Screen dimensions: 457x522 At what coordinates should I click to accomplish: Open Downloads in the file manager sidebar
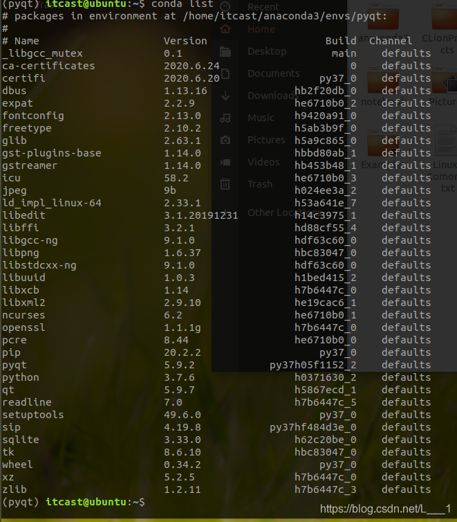[x=273, y=96]
